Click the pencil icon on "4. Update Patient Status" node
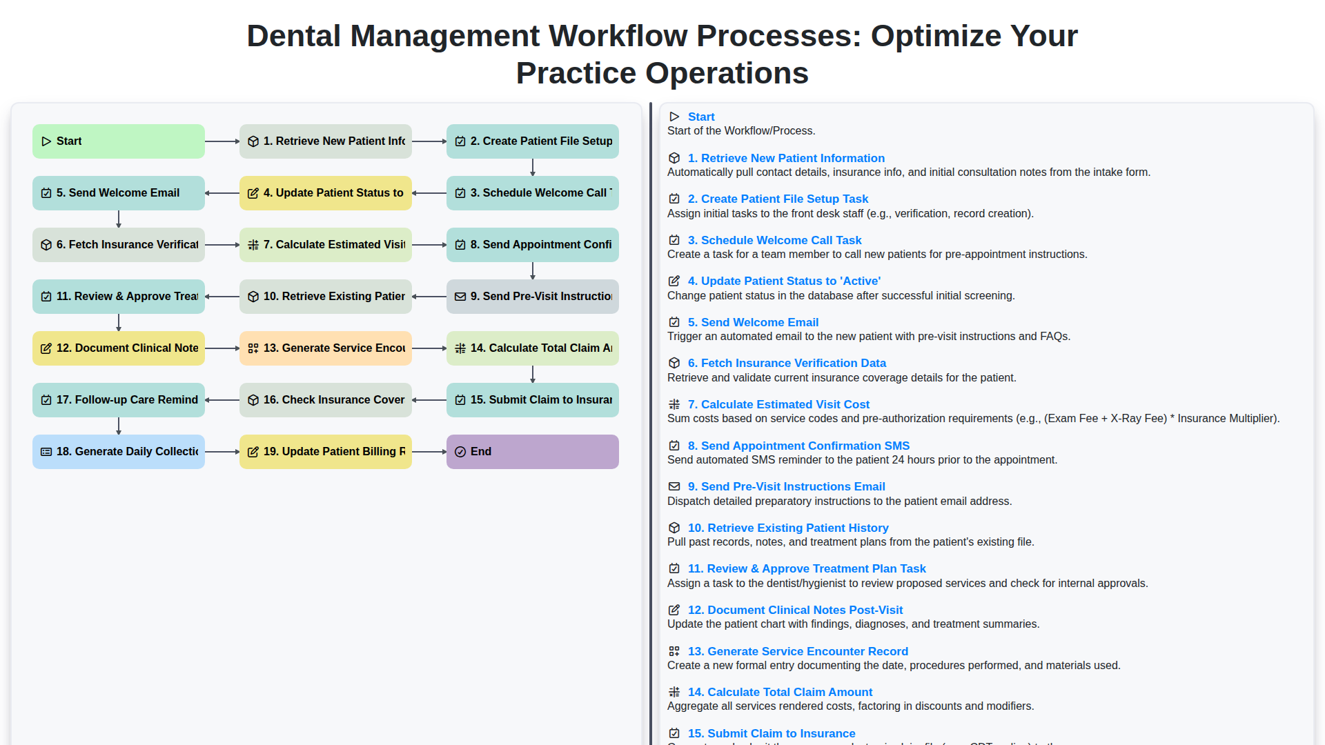Image resolution: width=1325 pixels, height=745 pixels. tap(253, 193)
